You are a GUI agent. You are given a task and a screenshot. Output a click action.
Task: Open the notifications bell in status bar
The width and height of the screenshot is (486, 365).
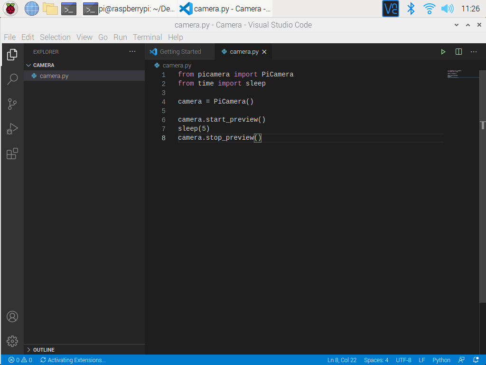[x=476, y=360]
